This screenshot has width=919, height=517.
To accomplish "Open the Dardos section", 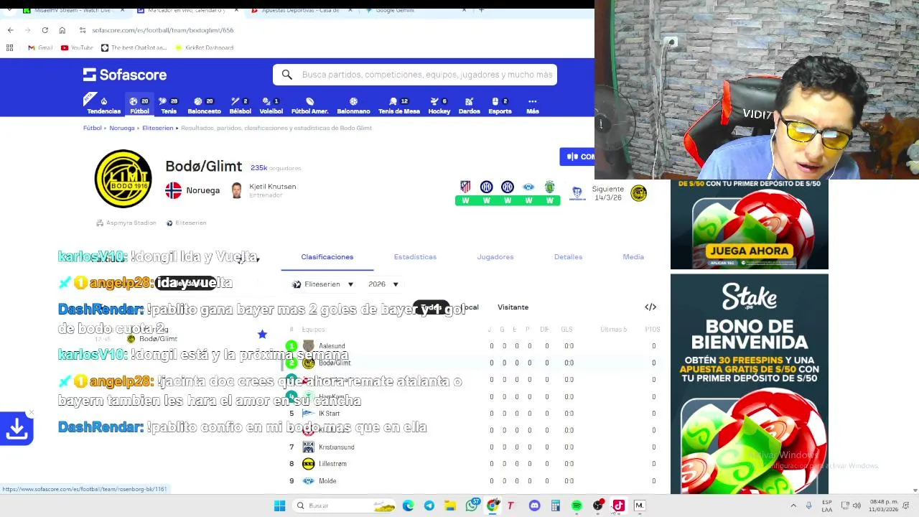I will 469,106.
